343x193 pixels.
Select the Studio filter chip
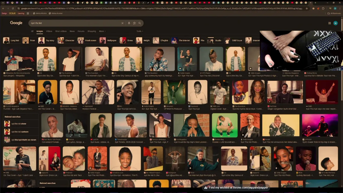(x=215, y=40)
